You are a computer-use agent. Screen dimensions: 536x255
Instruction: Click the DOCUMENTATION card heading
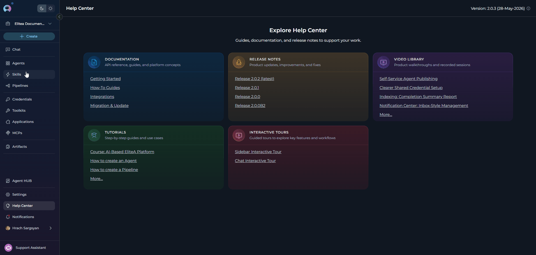(x=122, y=59)
